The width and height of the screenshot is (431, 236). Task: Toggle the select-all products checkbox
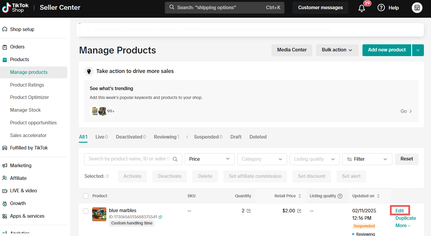click(x=86, y=196)
